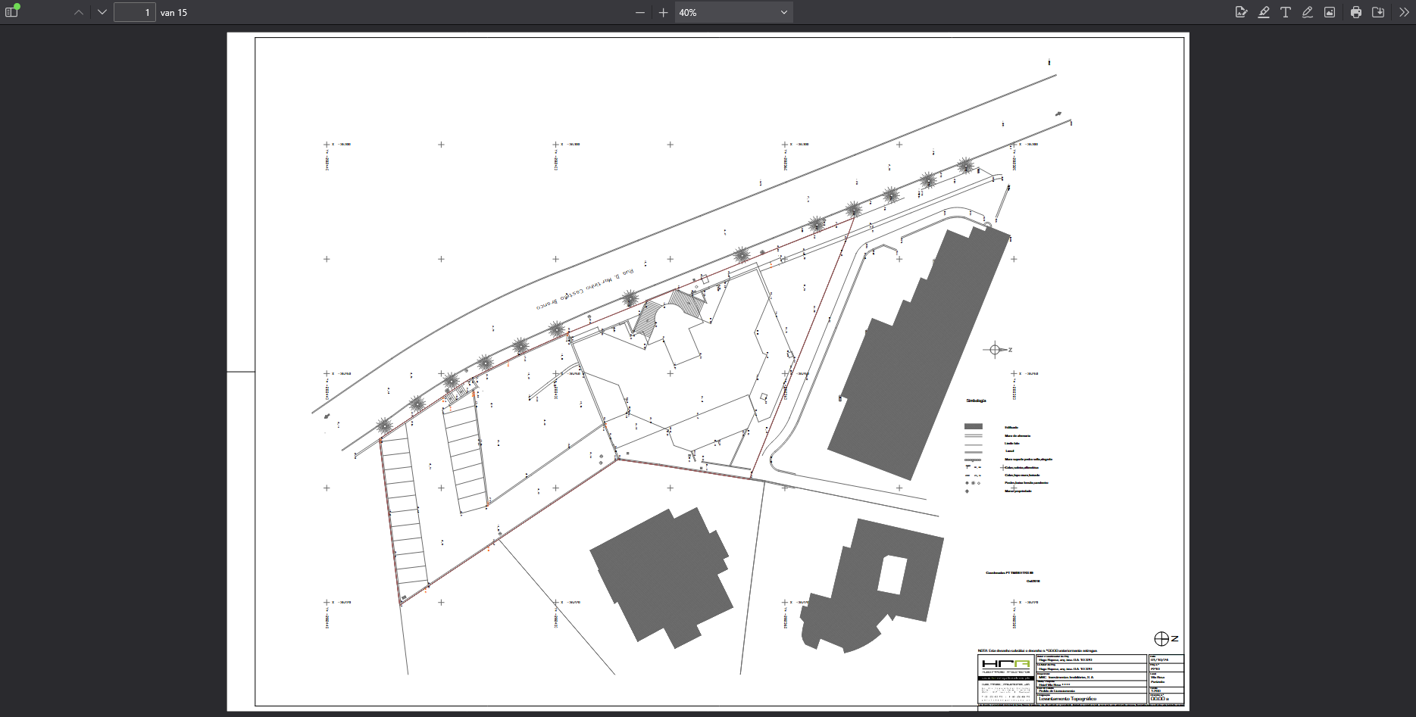Click the Simbologia legend heading
1416x717 pixels.
pyautogui.click(x=976, y=401)
